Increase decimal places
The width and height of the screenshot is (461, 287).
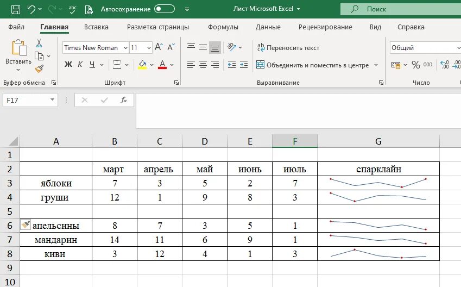tap(444, 65)
